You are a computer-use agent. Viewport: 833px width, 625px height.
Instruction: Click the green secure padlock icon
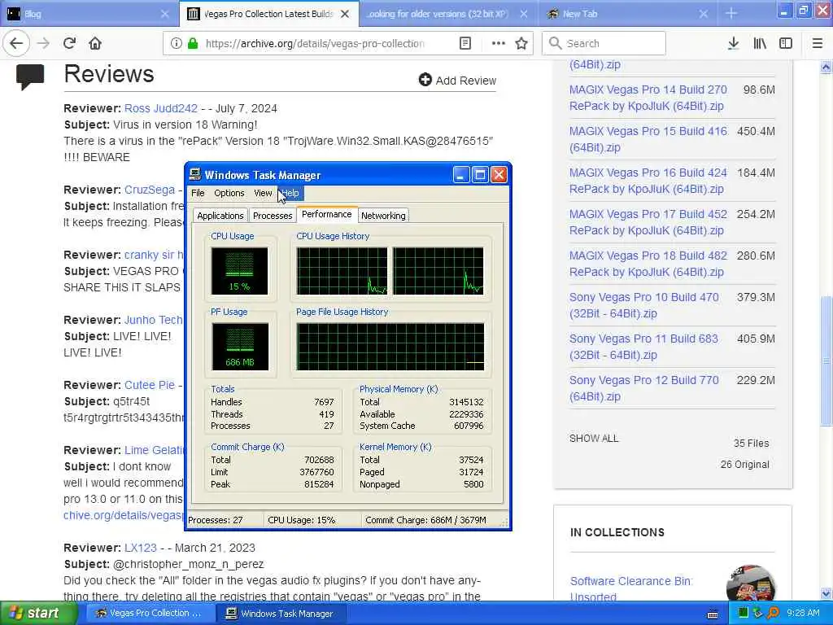tap(192, 43)
